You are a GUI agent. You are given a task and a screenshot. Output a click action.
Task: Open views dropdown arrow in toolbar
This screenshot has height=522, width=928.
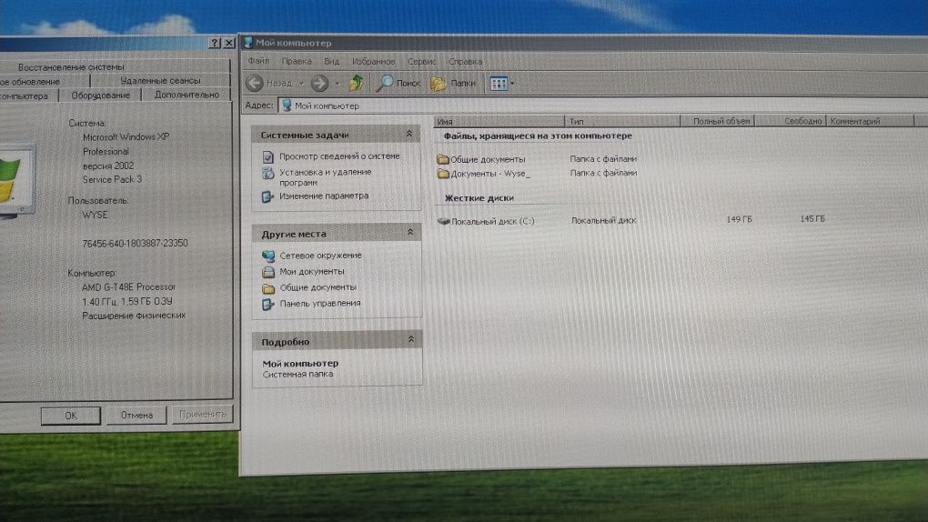click(512, 84)
